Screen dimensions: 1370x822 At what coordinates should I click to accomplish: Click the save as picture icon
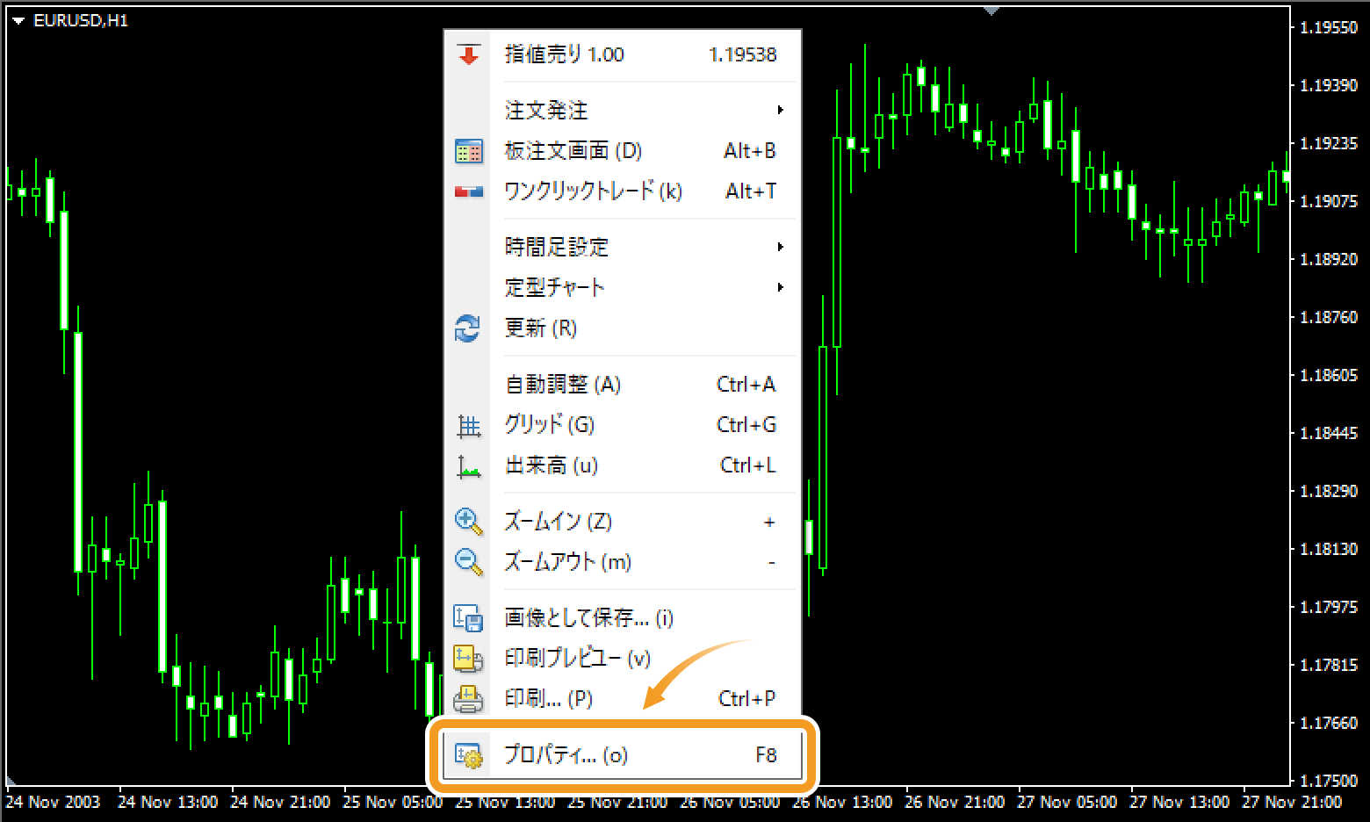[x=468, y=618]
